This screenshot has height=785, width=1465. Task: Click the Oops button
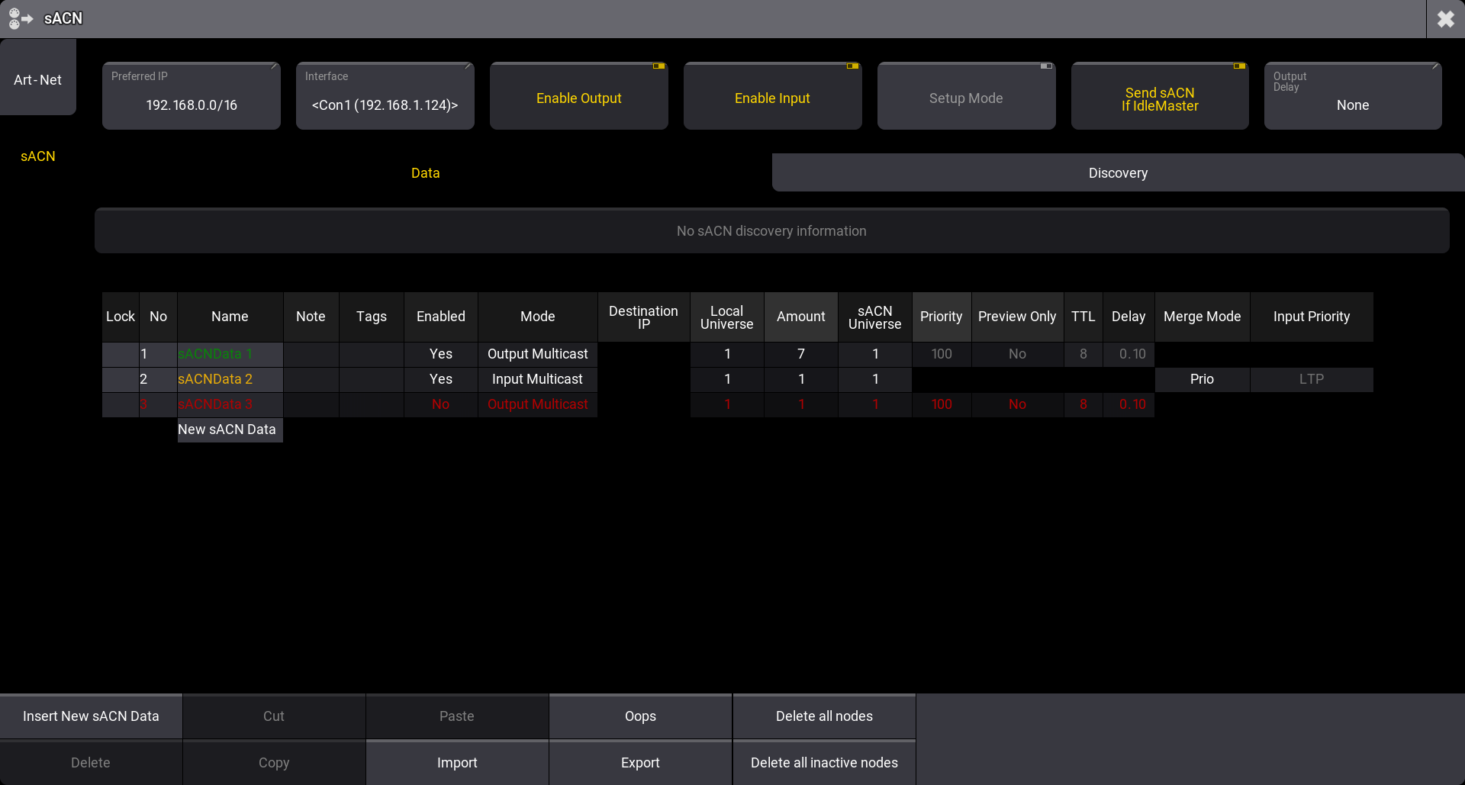(x=640, y=716)
